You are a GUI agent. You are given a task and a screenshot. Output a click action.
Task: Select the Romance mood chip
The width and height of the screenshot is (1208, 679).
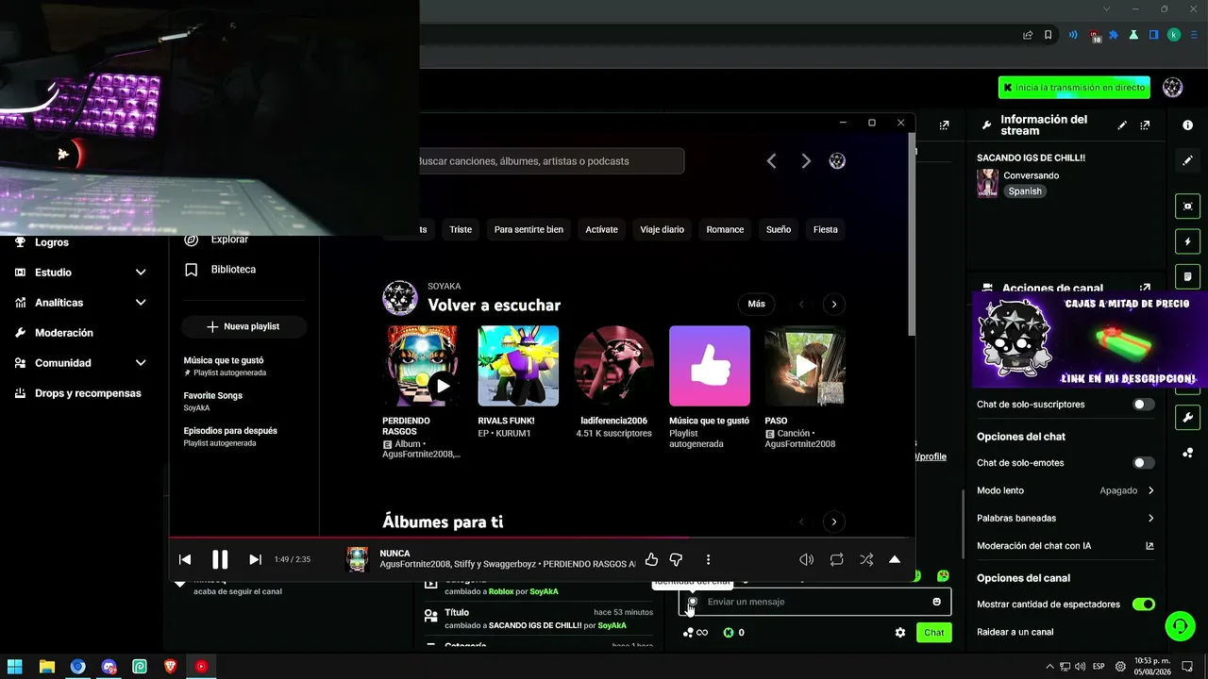coord(725,229)
